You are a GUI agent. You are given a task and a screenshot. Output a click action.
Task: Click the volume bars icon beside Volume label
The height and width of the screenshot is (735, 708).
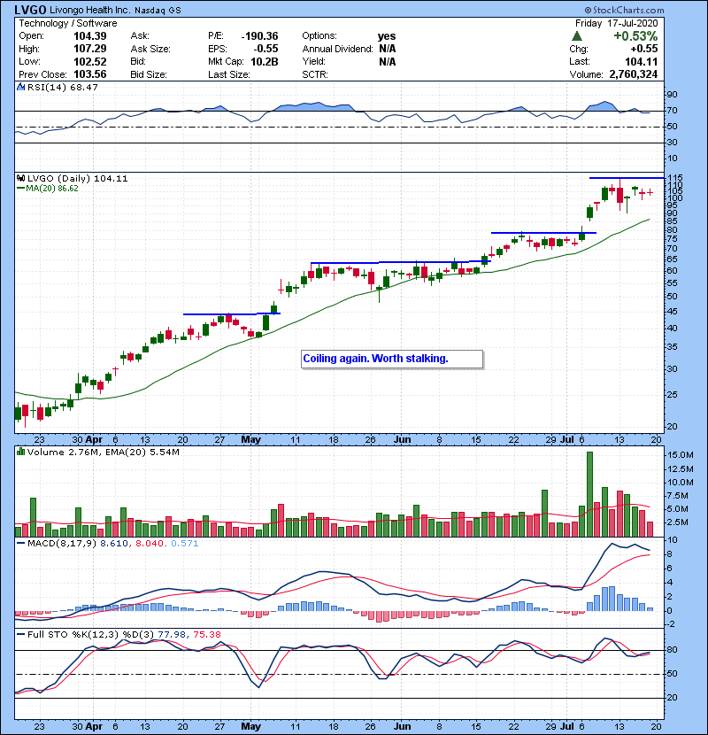point(20,452)
